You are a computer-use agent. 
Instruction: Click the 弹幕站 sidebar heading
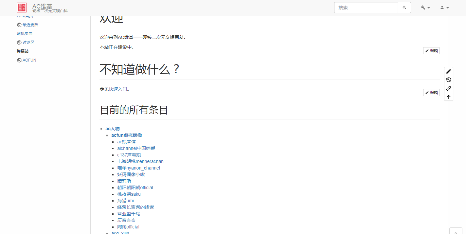pos(23,51)
